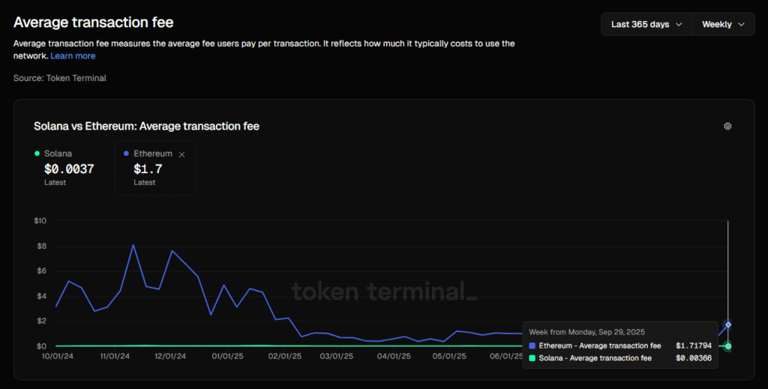
Task: Click the 11/01/24 x-axis date
Action: pos(115,356)
